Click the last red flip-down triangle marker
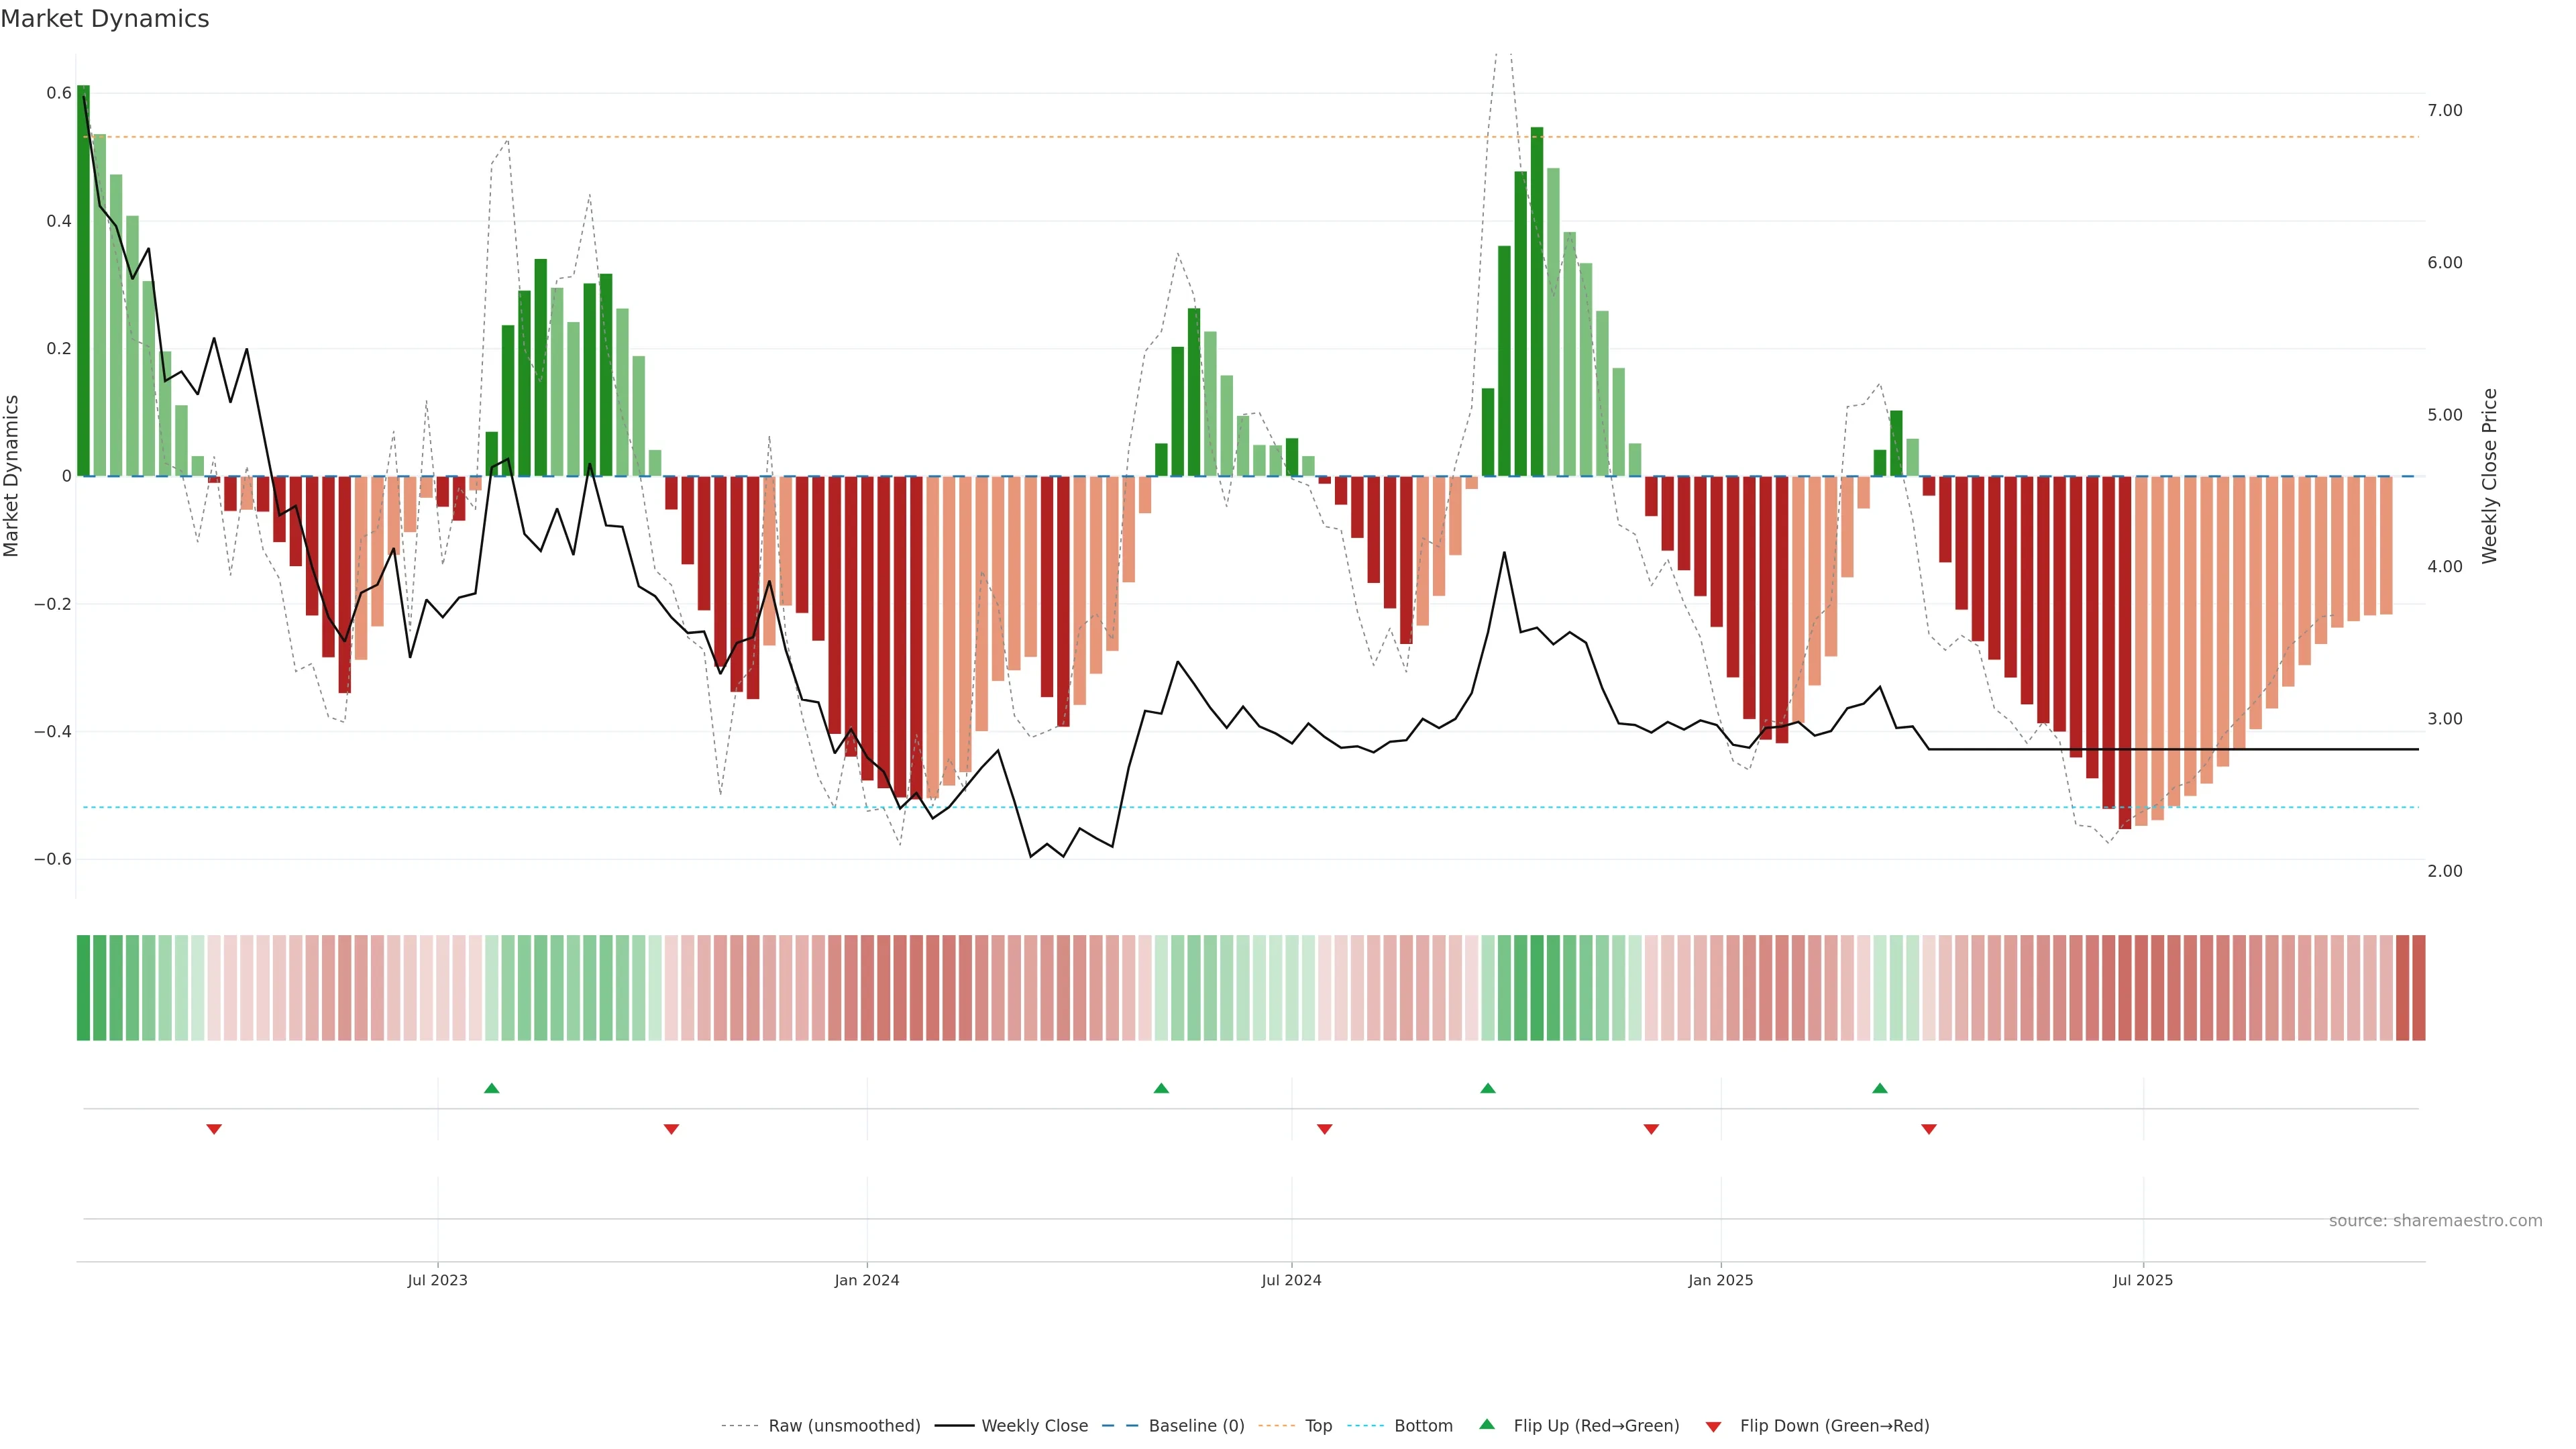 1929,1129
